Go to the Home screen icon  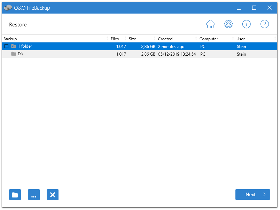(210, 24)
